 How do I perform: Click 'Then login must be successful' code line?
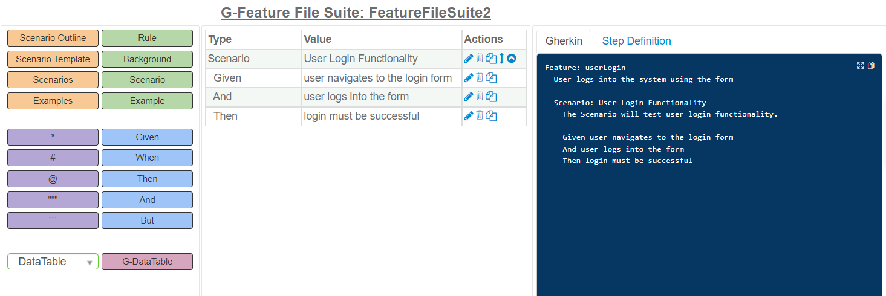627,161
